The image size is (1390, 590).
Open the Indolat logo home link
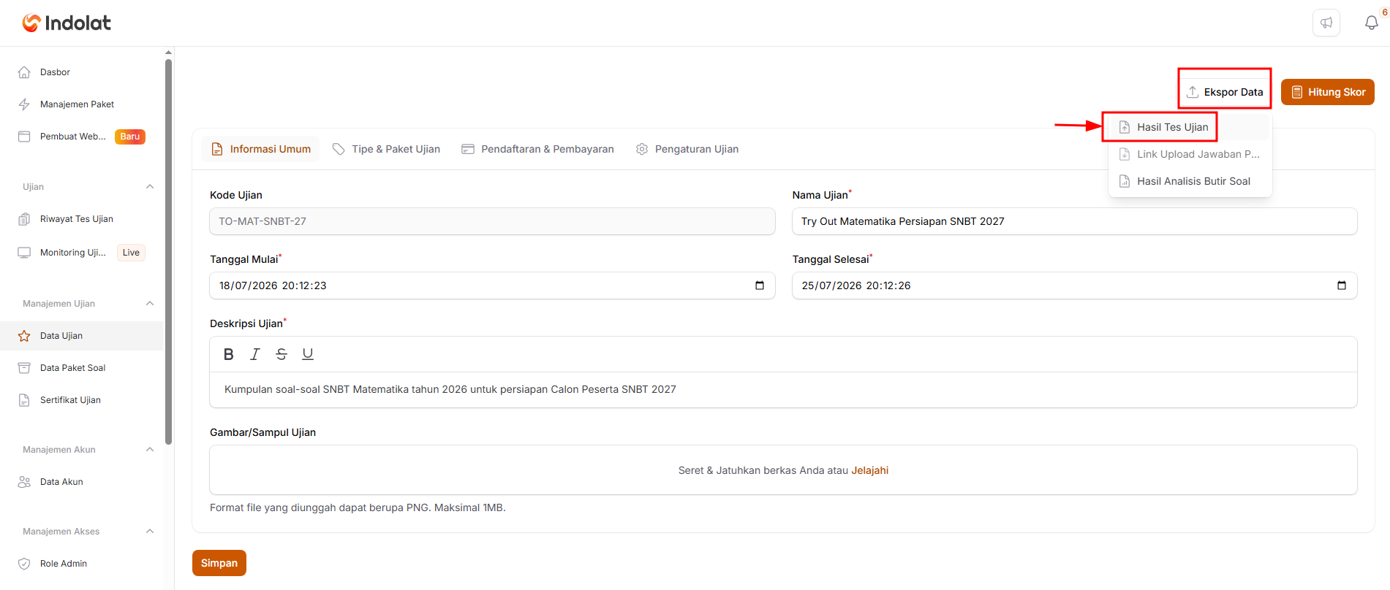pos(67,23)
